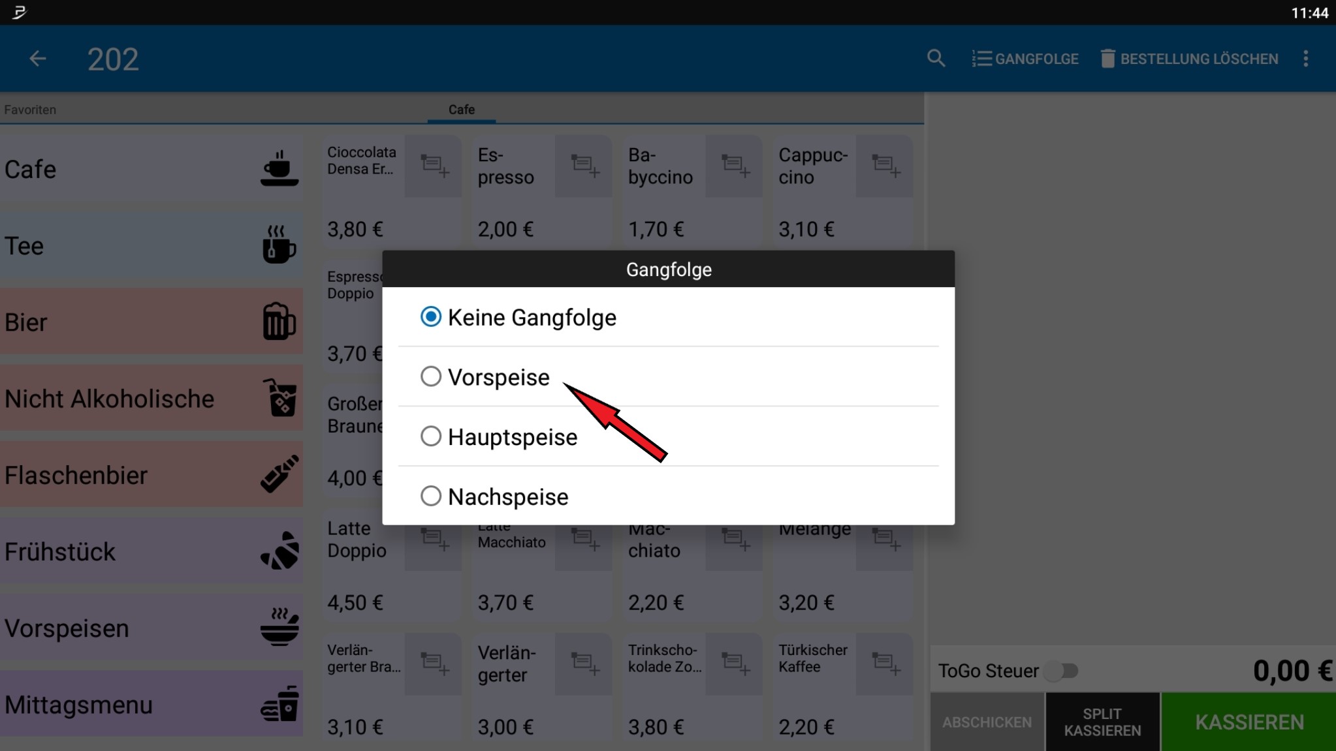Select the Hauptspeise radio button
Screen dimensions: 1336x751
point(430,436)
